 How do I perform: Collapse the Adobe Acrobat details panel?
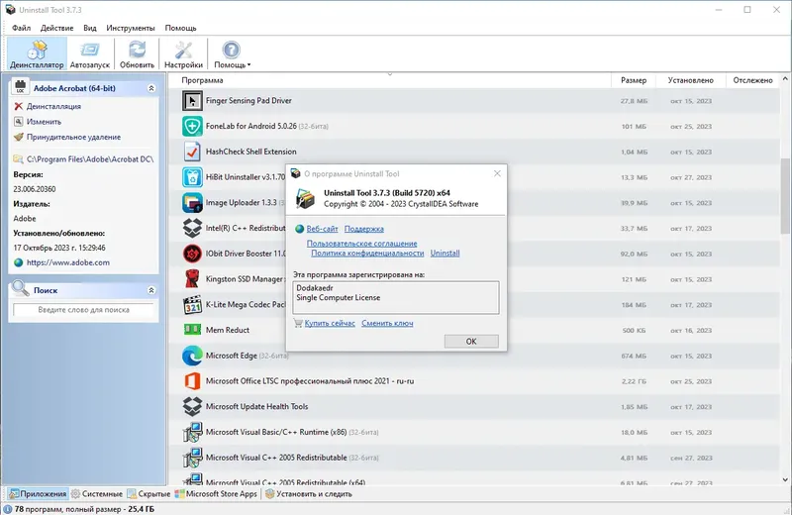point(151,88)
